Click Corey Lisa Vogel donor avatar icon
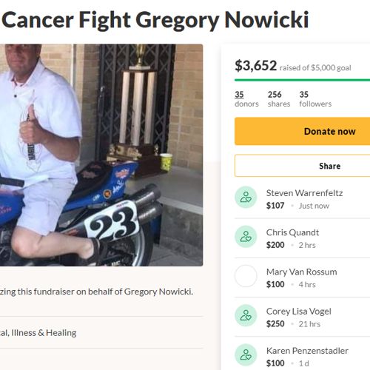This screenshot has width=370, height=370. point(246,315)
